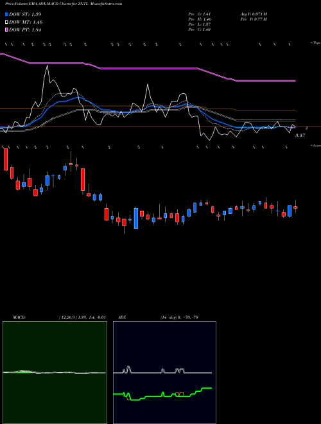
Task: Click the chart title mentioning ZNTL MunafaSutra.com
Action: [64, 4]
